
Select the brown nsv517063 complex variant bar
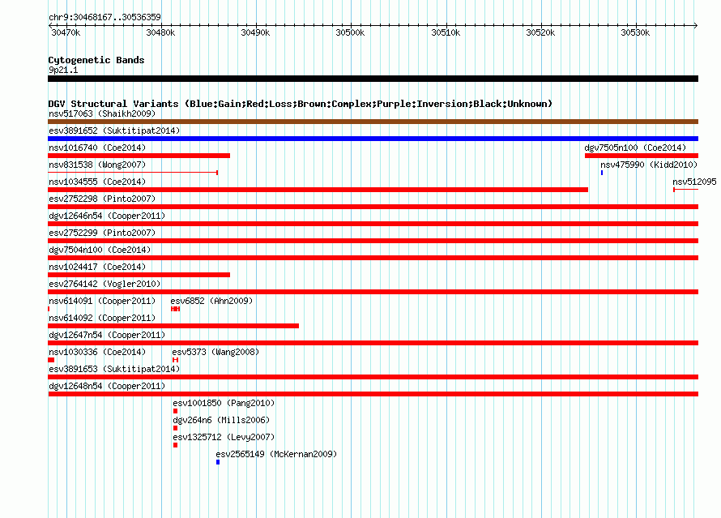[373, 122]
